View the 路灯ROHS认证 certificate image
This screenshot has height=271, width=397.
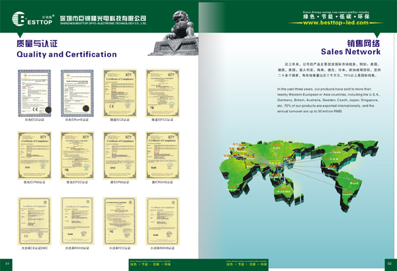163,155
